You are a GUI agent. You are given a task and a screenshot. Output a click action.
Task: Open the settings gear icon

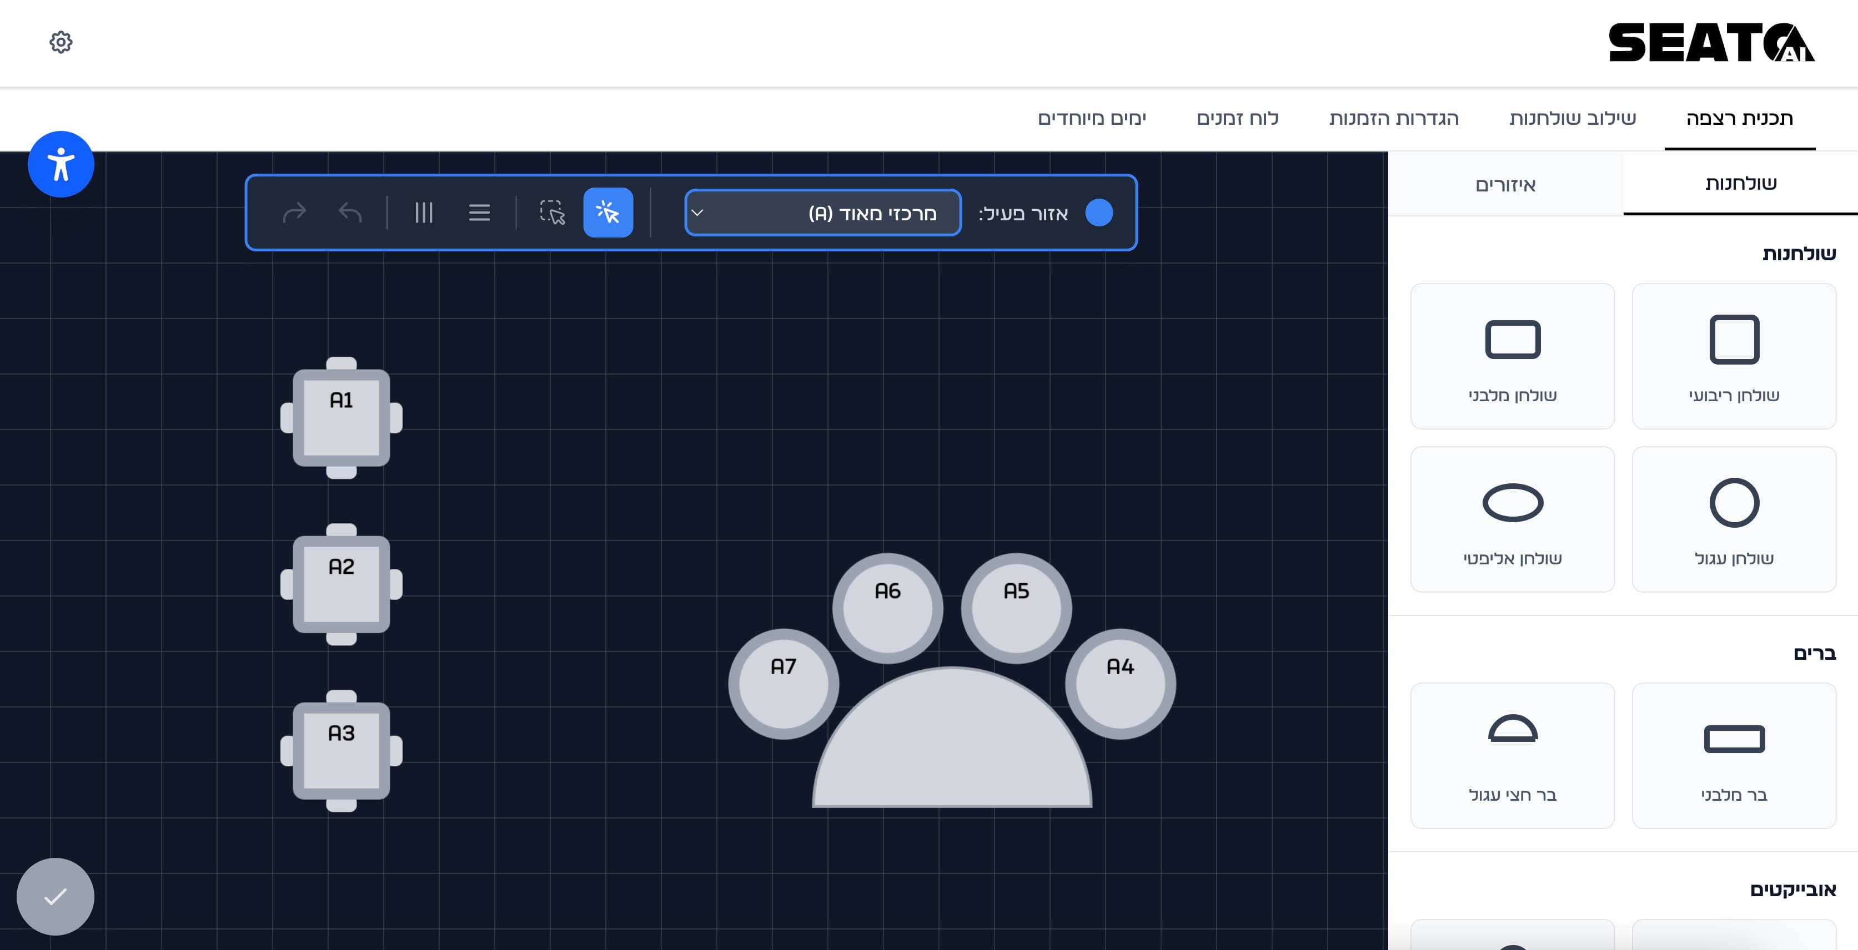click(x=61, y=43)
